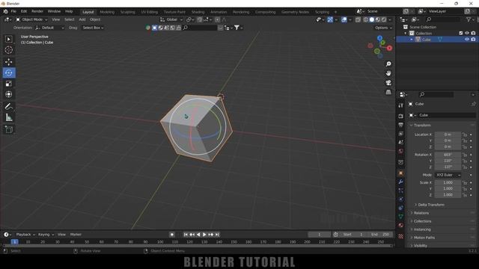Open the File menu
Viewport: 479px width, 269px height.
[x=13, y=11]
